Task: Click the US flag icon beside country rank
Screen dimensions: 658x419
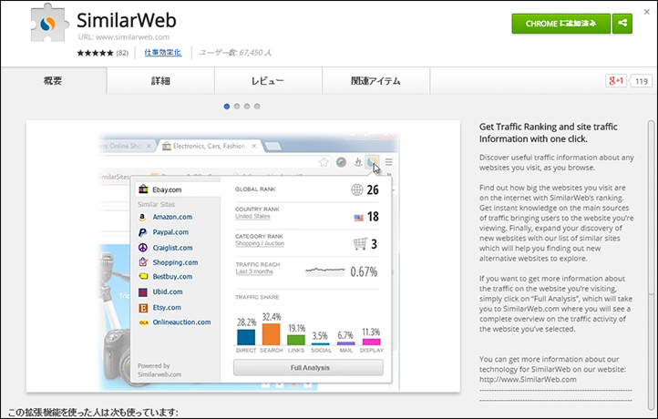Action: point(358,218)
